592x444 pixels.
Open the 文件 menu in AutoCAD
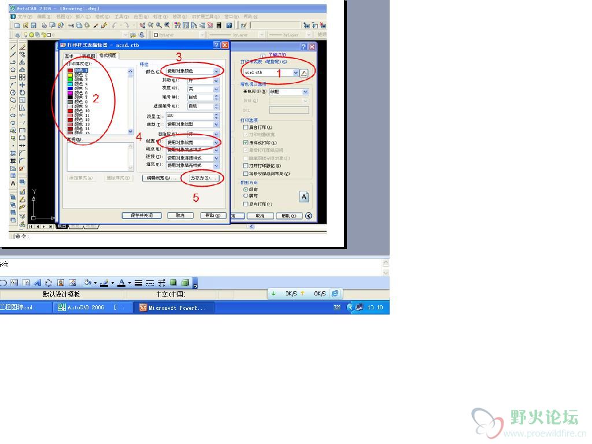(x=24, y=17)
